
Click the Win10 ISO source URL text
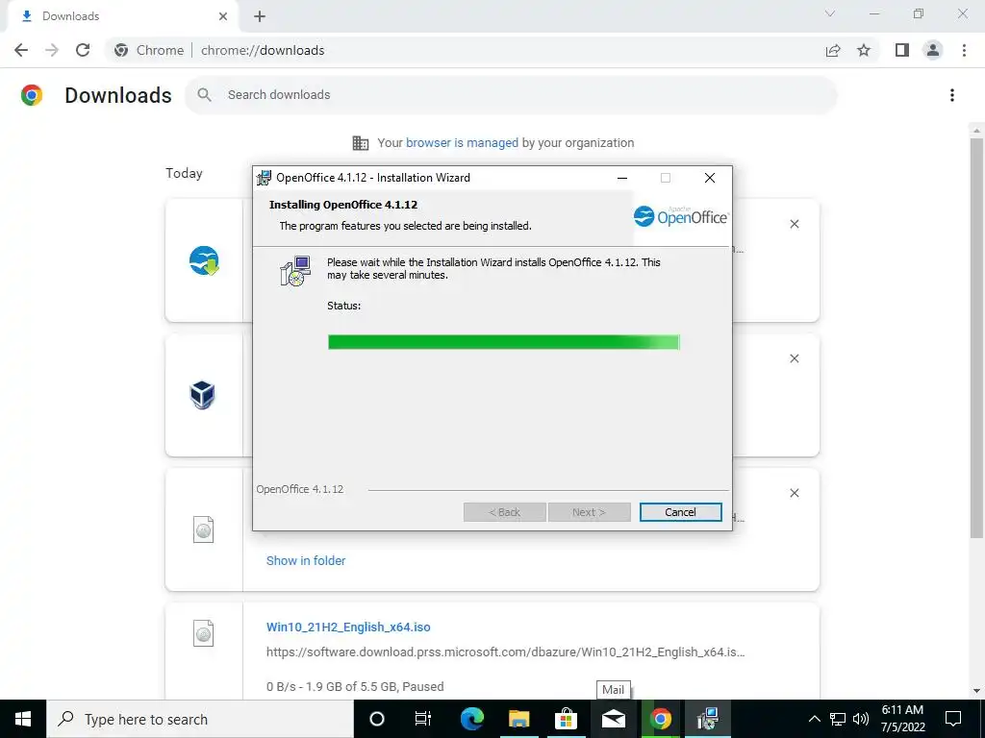[x=505, y=652]
